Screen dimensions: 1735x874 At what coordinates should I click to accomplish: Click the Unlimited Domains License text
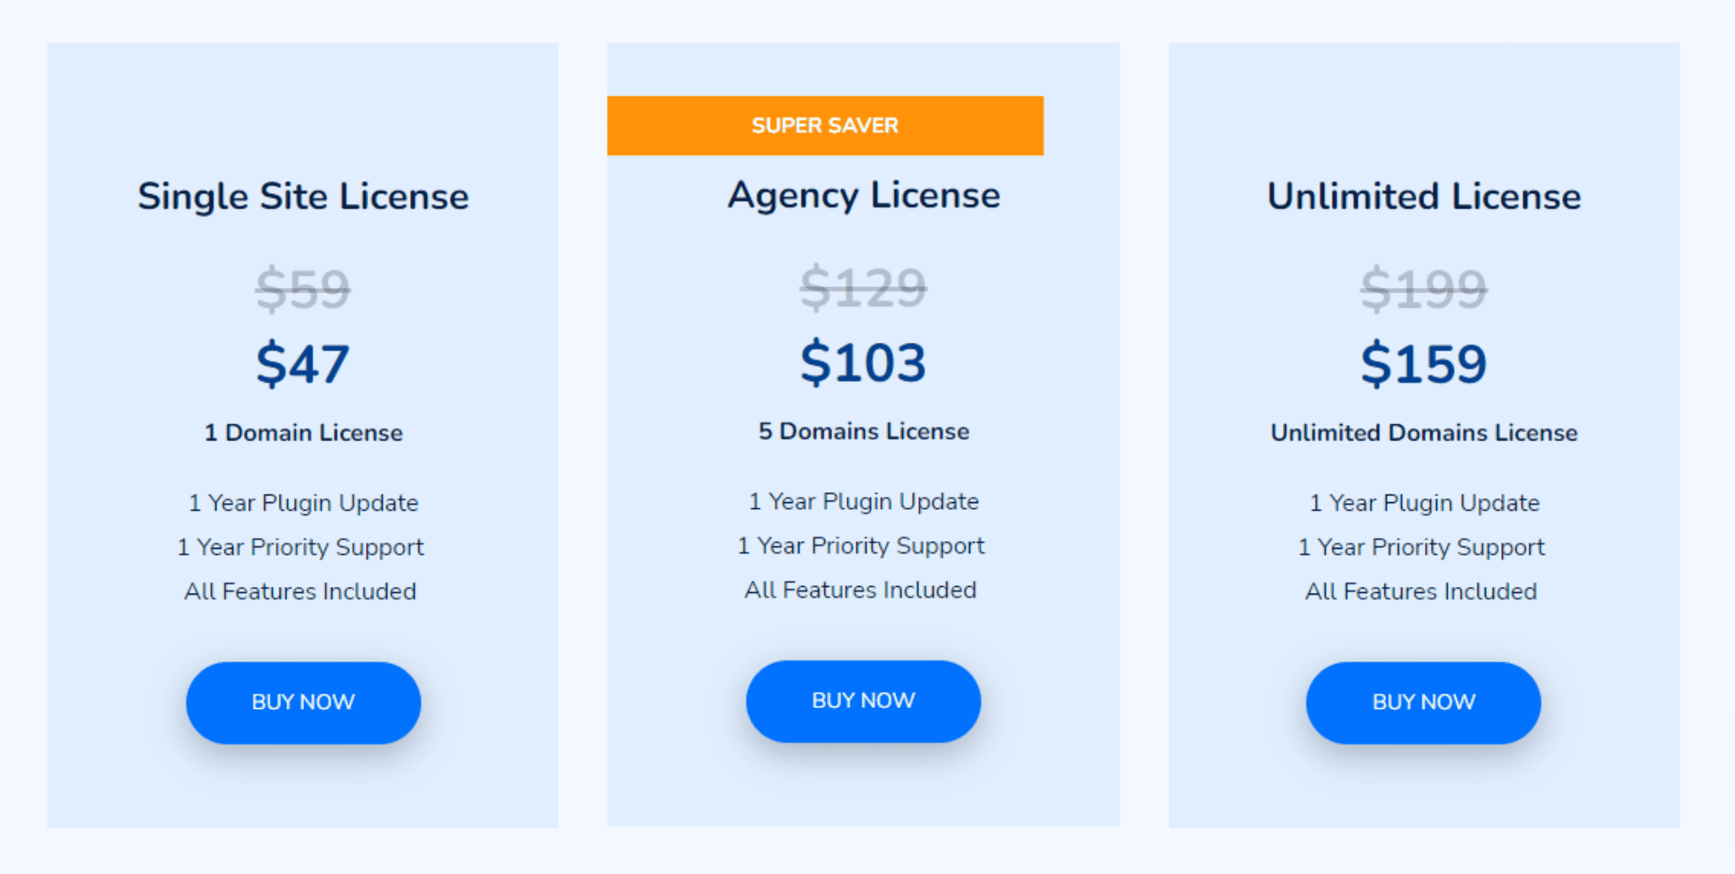1424,433
